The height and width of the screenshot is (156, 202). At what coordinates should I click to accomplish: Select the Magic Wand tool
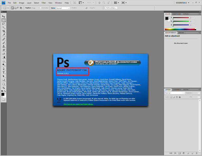pyautogui.click(x=3, y=28)
